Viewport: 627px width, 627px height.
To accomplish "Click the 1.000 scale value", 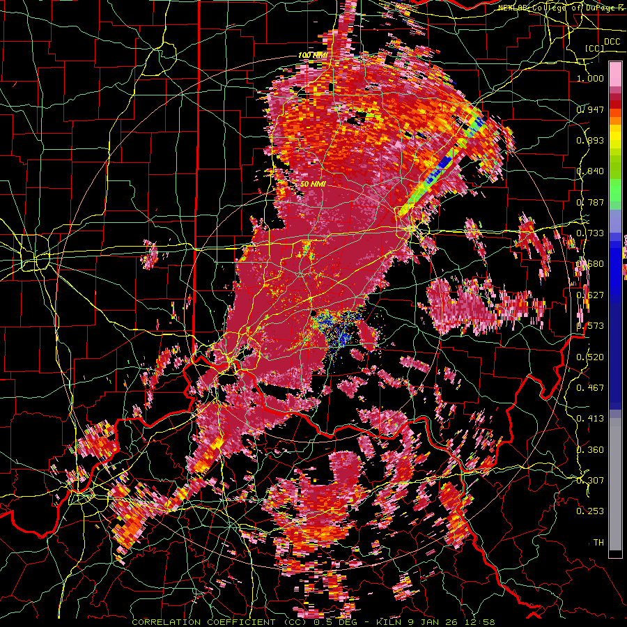I will click(x=590, y=78).
